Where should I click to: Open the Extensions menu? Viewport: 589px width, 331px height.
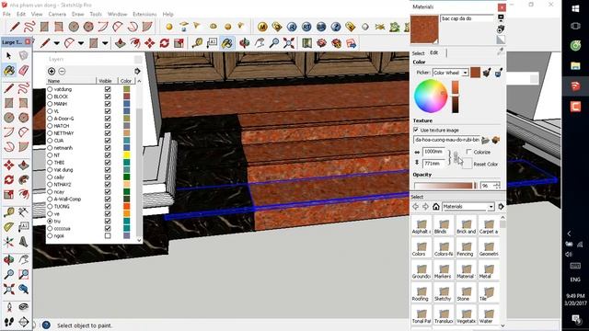coord(144,14)
